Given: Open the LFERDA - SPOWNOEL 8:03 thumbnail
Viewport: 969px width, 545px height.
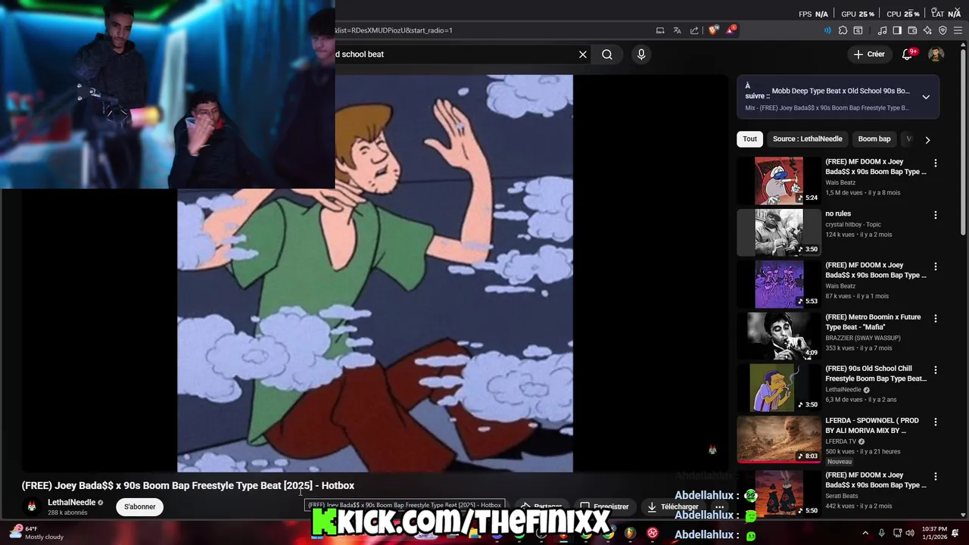Looking at the screenshot, I should [x=779, y=439].
